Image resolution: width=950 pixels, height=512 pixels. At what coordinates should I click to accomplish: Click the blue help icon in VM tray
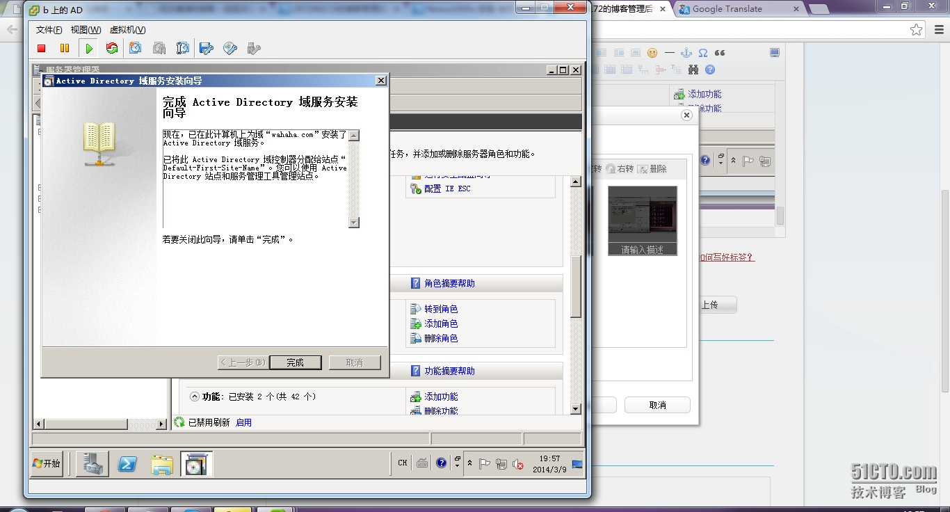tap(441, 463)
